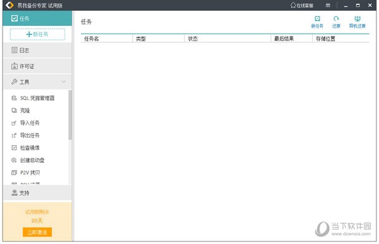This screenshot has height=244, width=379.
Task: Close the 易我备份专家 window
Action: [x=370, y=5]
